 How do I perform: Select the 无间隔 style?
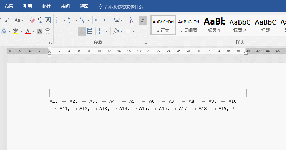(x=188, y=25)
